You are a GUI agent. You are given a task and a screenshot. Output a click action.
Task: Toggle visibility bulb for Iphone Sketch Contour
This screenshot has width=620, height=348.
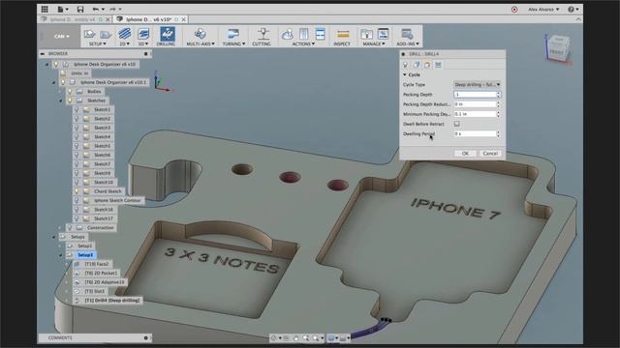click(77, 200)
